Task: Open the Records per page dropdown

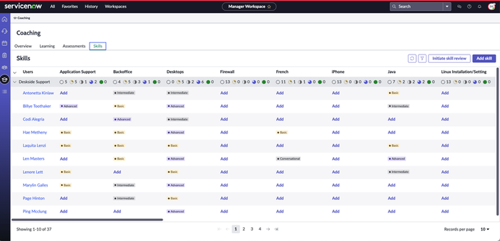Action: coord(485,229)
